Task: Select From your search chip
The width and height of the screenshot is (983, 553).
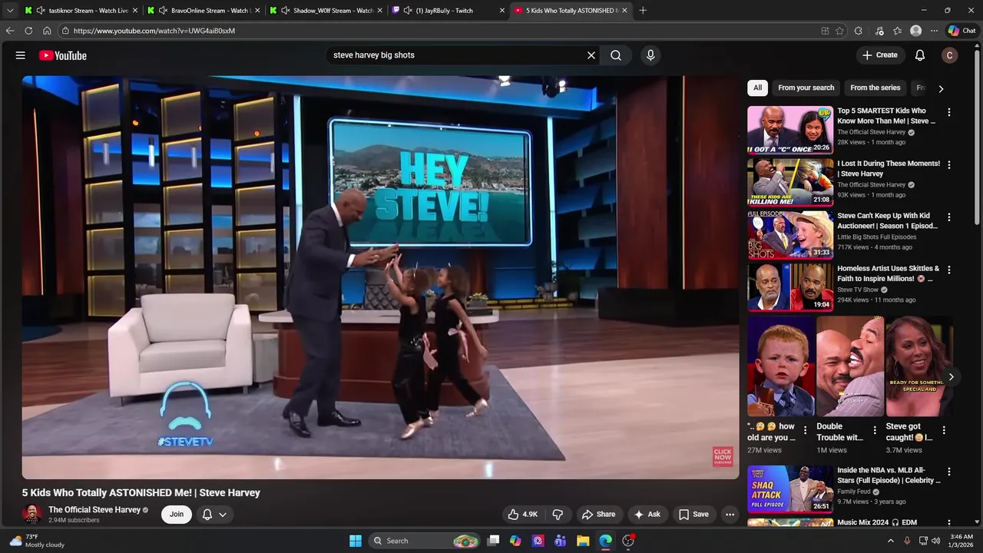Action: pos(806,88)
